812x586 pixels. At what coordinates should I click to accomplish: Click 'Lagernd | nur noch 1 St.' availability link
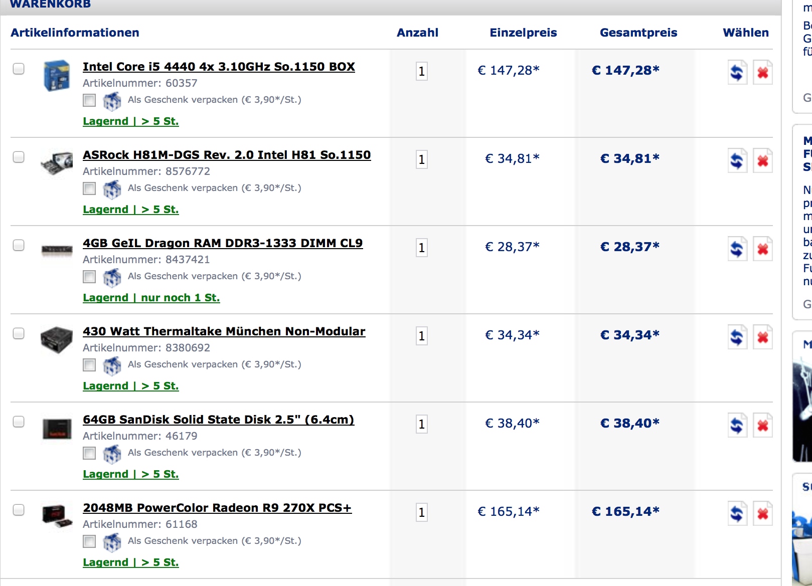[151, 298]
